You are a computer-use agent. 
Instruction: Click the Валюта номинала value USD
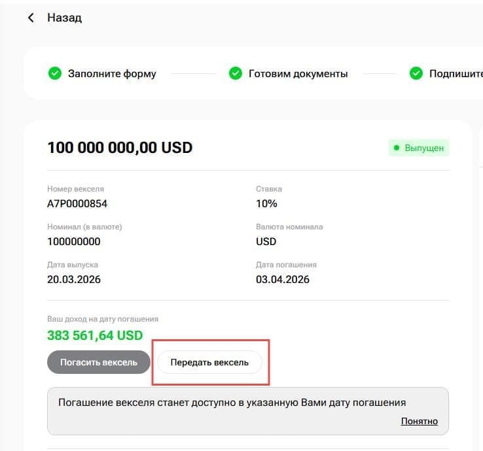266,241
